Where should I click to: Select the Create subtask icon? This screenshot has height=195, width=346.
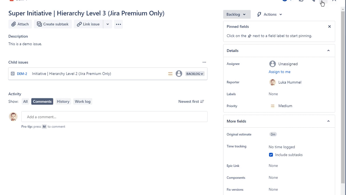[39, 24]
